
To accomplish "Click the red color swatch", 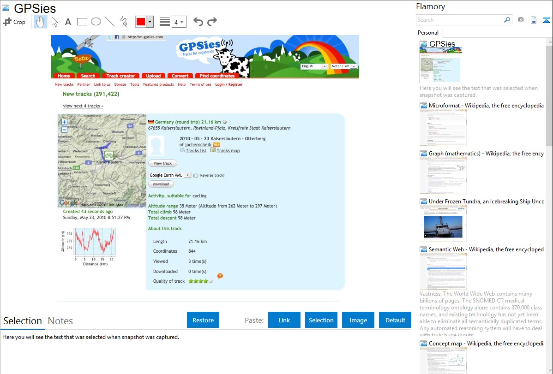I will [141, 22].
